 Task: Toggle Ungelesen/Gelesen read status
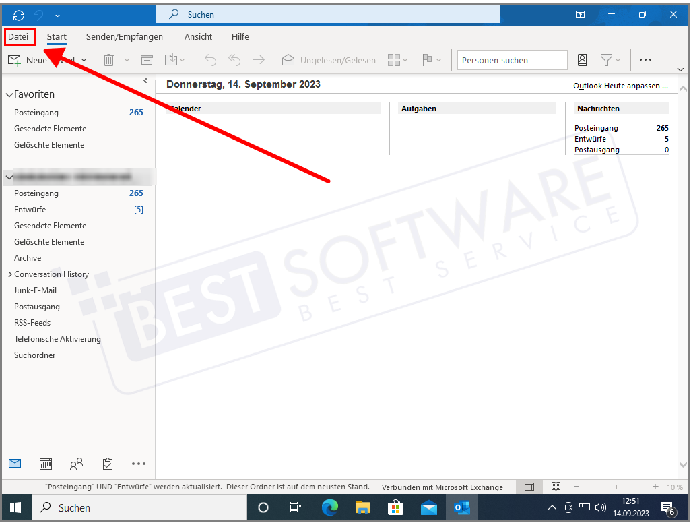click(329, 60)
